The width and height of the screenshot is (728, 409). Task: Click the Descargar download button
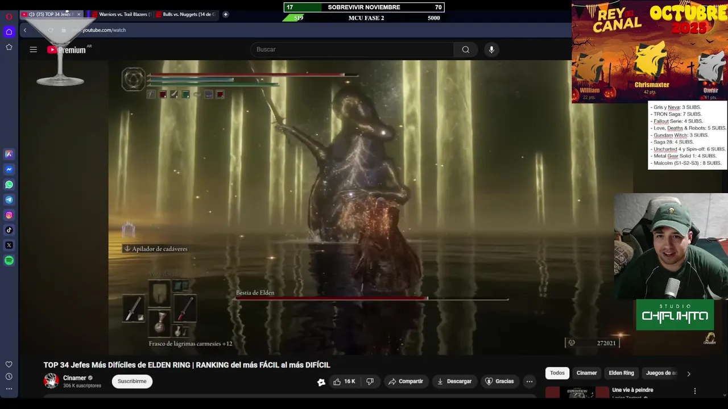[x=454, y=382]
